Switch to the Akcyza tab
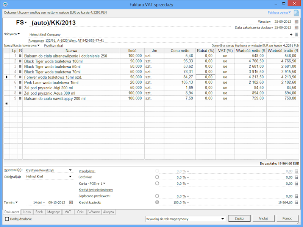303x227 pixels. click(108, 212)
